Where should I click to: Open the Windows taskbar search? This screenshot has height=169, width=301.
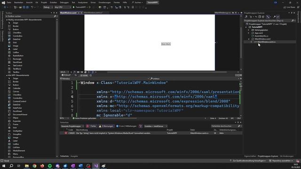tap(11, 166)
